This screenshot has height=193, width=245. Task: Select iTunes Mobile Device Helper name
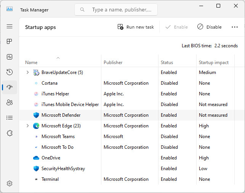pyautogui.click(x=70, y=105)
